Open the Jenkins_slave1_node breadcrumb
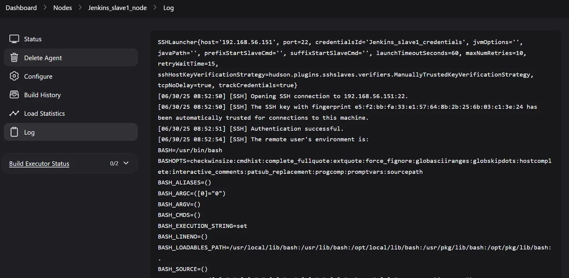This screenshot has height=278, width=569. point(117,8)
